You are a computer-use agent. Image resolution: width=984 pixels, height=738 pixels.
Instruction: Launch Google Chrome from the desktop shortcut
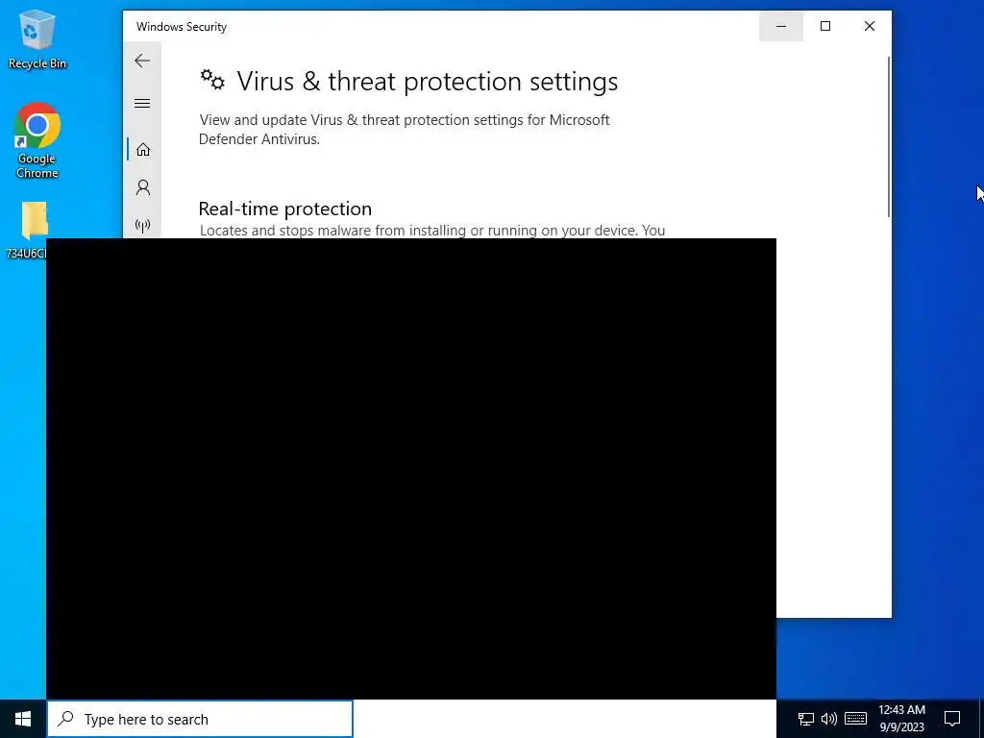37,140
